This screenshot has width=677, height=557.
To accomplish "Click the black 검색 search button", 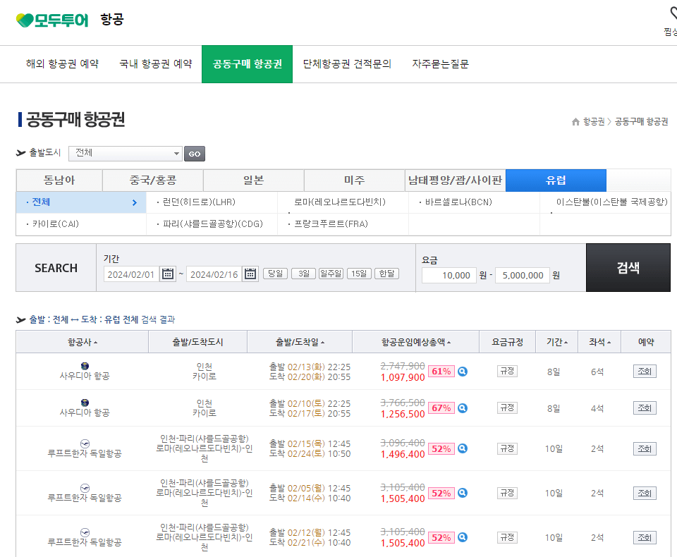I will (x=628, y=268).
